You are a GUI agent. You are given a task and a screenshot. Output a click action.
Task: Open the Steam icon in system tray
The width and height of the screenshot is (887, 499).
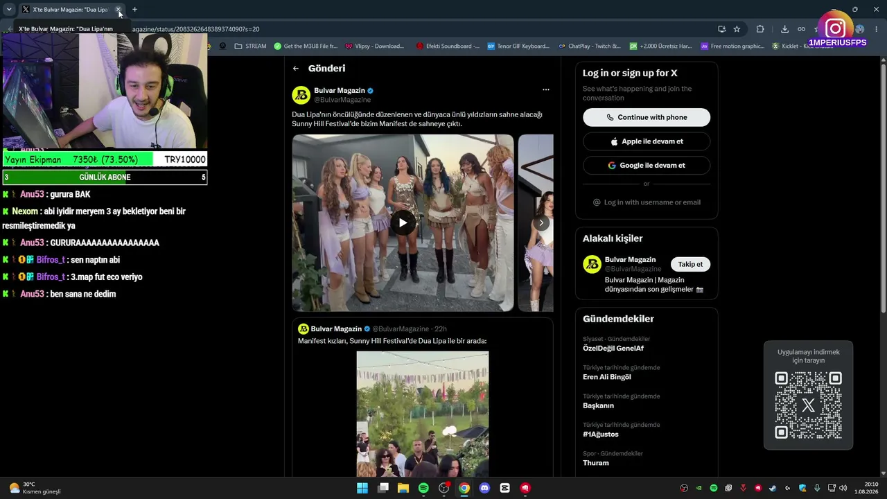(773, 488)
